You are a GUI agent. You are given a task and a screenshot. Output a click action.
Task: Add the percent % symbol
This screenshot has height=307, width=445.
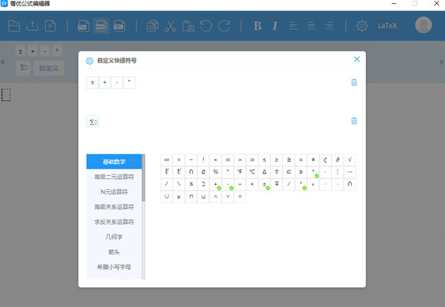coord(215,172)
